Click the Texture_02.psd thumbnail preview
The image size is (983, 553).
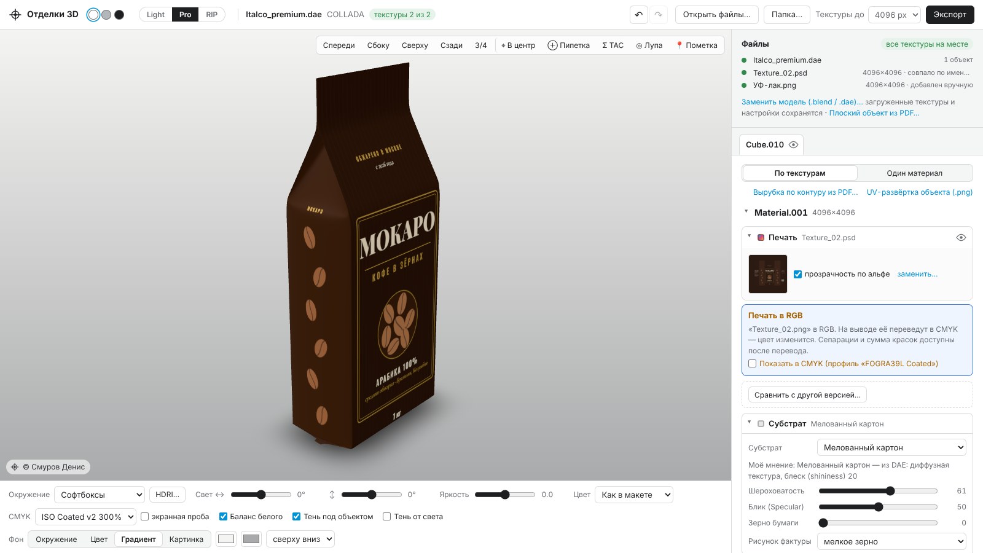(768, 274)
